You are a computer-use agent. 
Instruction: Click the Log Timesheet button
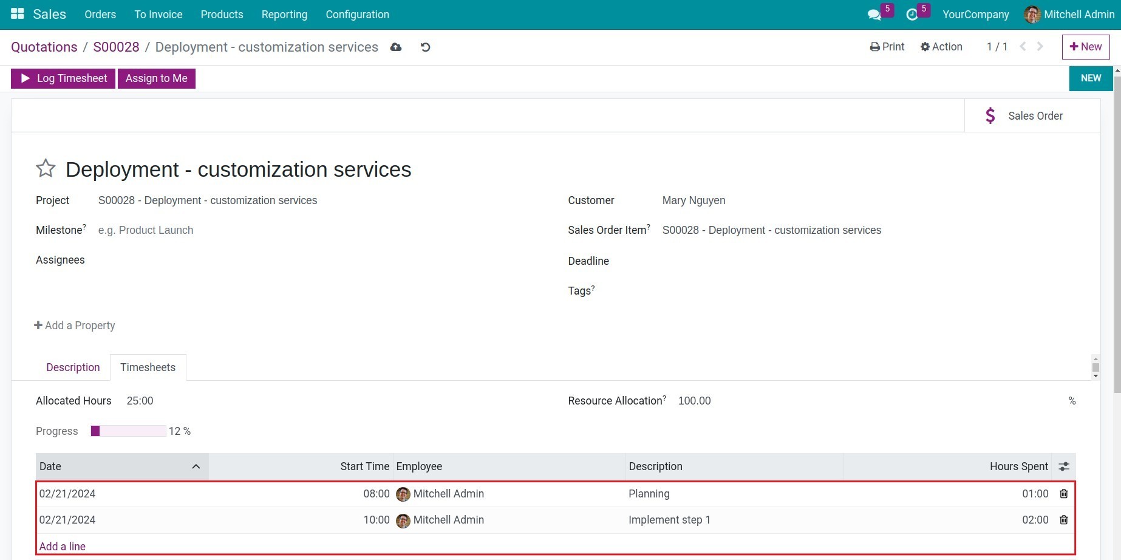[63, 78]
